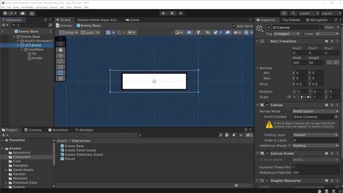Click the Inspector lock icon

[335, 20]
